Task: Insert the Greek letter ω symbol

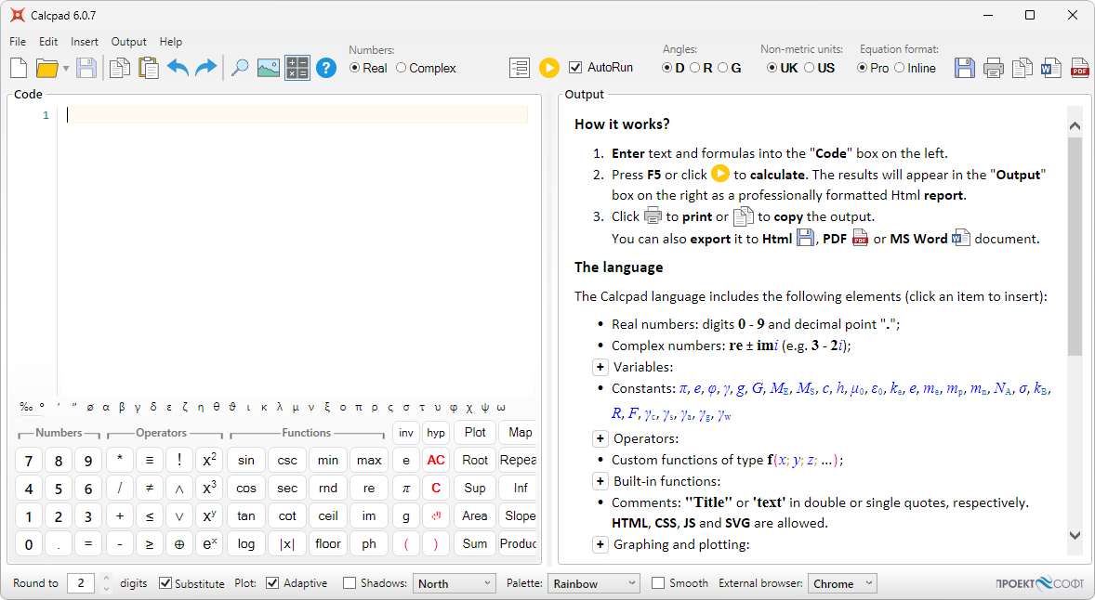Action: 501,407
